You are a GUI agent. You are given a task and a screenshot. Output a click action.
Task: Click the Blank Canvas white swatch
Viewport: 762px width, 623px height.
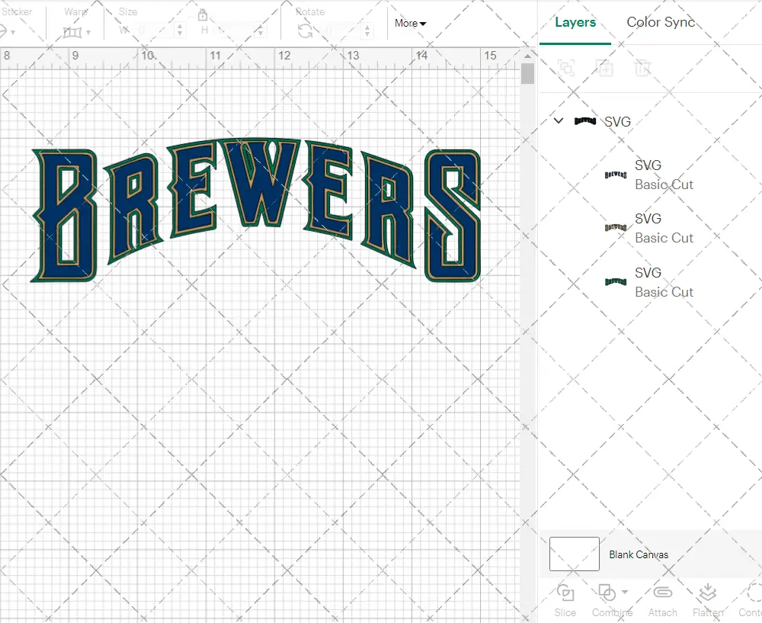574,554
